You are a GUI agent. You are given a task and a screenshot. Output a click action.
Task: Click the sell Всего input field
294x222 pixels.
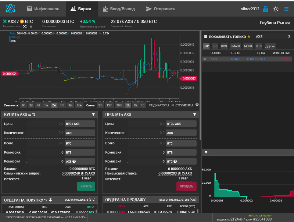(x=147, y=143)
